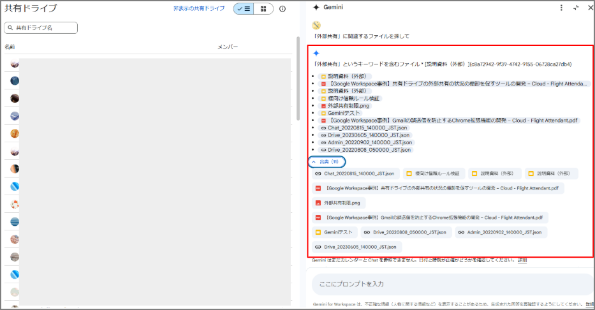Open the 標向け信頼ルール検証 source chip
The height and width of the screenshot is (310, 595).
(434, 173)
